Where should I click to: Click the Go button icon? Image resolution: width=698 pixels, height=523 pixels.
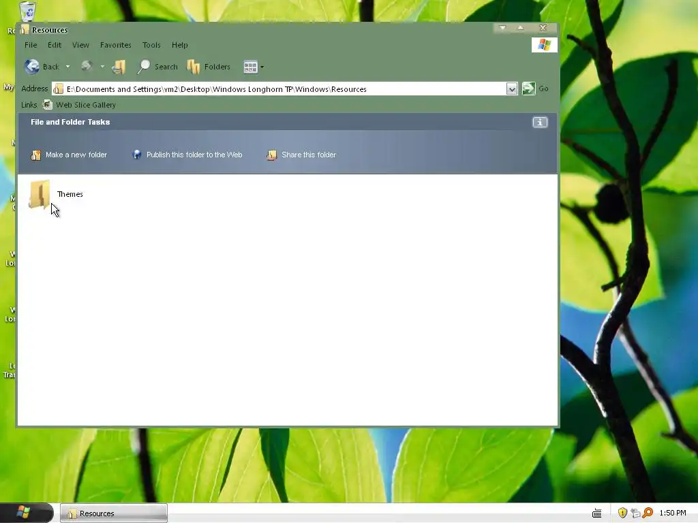tap(528, 89)
